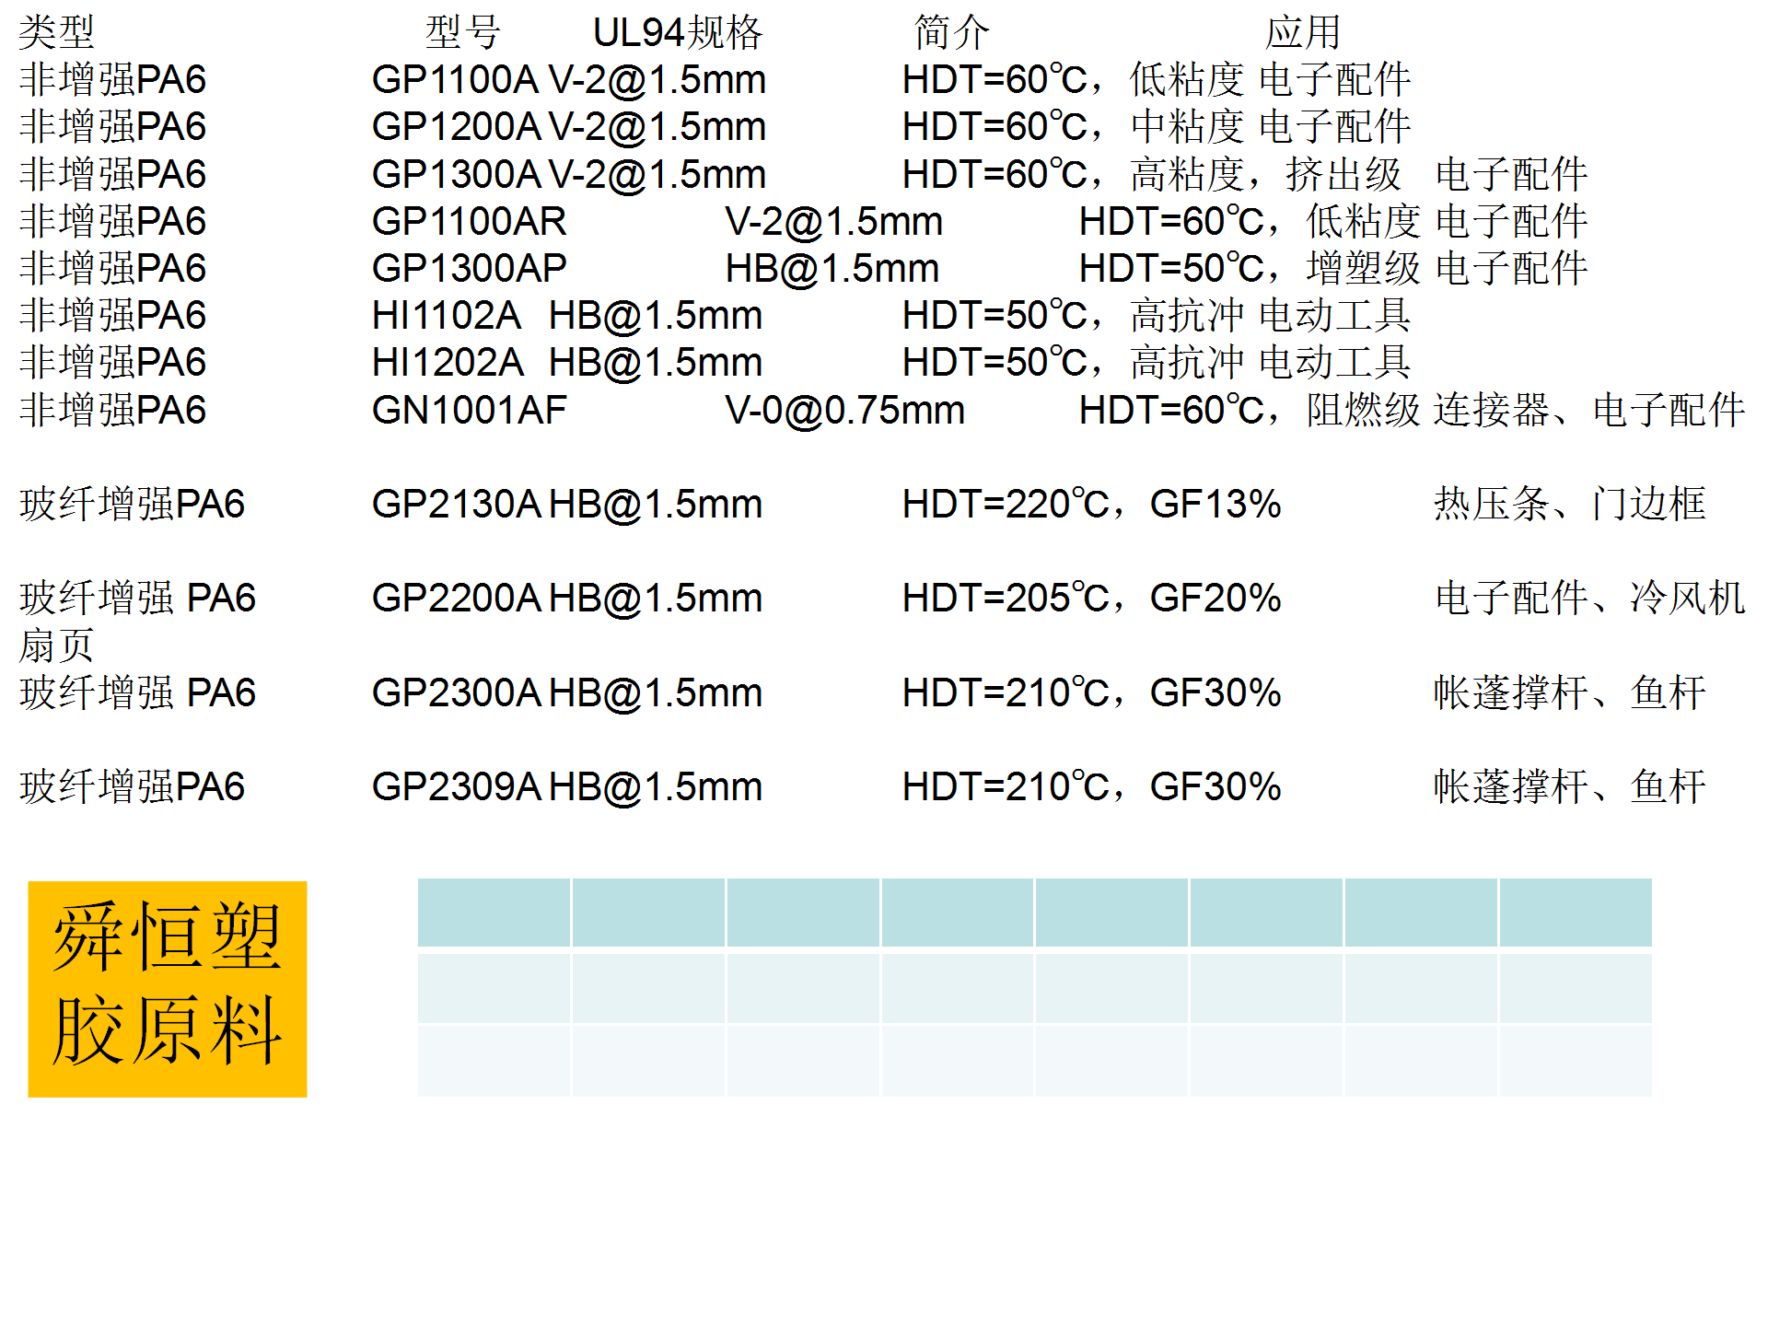This screenshot has width=1768, height=1326.
Task: Click the V-0@0.75mm flame rating
Action: (x=844, y=411)
